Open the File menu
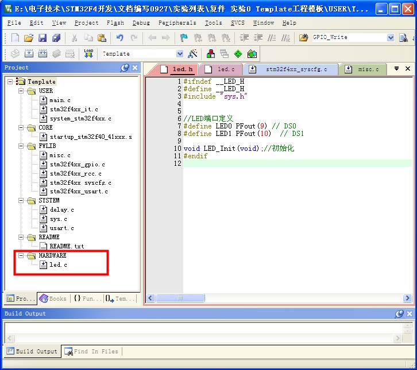The height and width of the screenshot is (370, 417). (x=14, y=23)
